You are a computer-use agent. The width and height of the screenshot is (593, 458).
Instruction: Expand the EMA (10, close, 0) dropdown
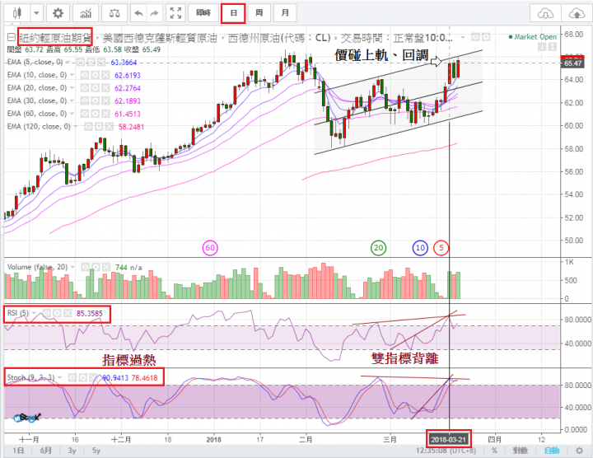coord(72,75)
